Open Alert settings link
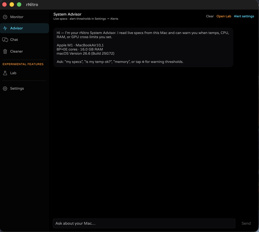 (244, 16)
